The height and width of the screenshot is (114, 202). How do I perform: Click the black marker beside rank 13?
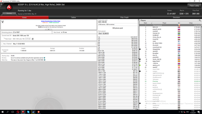point(140,49)
